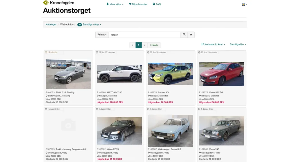Open the Fritext search type dropdown
Viewport: 288px width, 162px height.
[x=102, y=35]
